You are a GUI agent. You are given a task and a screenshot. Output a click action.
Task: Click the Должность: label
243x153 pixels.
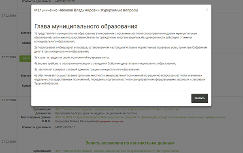(x=43, y=113)
